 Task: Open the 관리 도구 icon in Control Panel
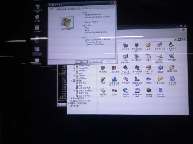point(125,47)
